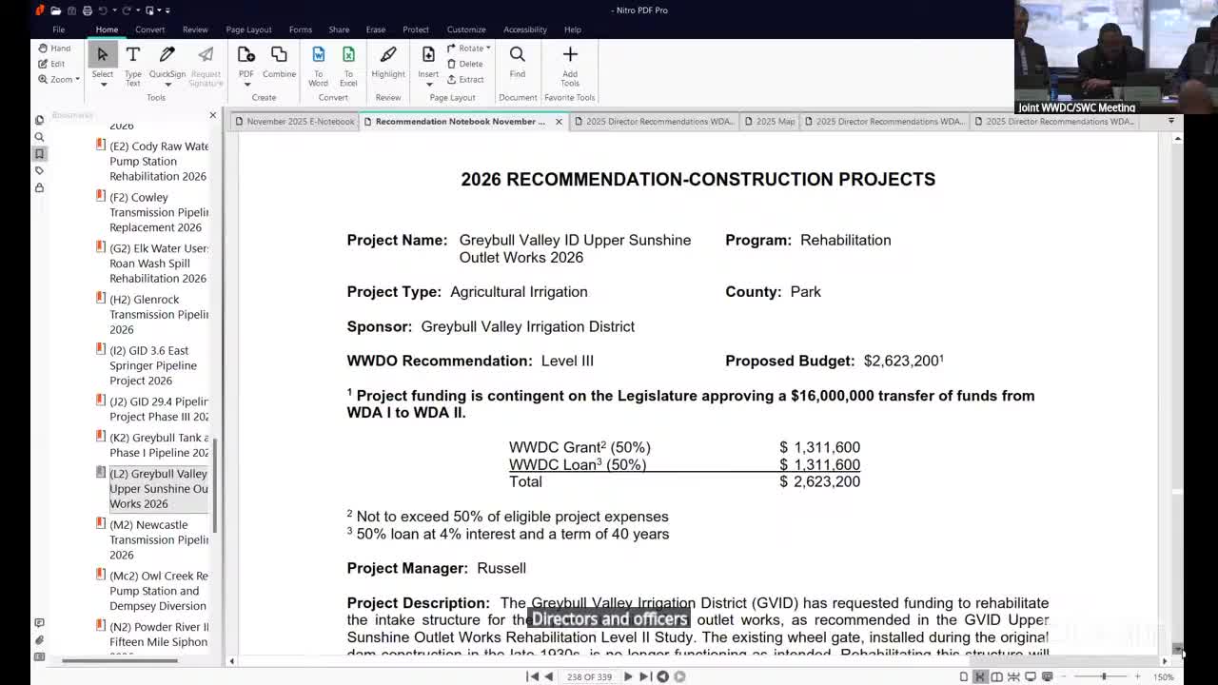Click Extract pages button
This screenshot has width=1218, height=685.
[x=465, y=80]
